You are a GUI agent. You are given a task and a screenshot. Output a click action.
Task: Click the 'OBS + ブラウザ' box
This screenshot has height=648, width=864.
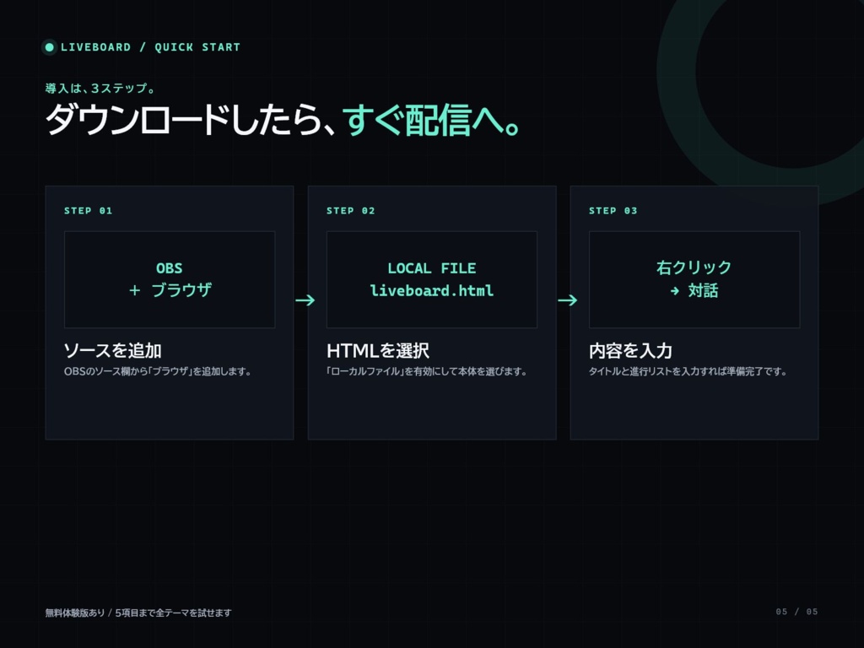170,279
